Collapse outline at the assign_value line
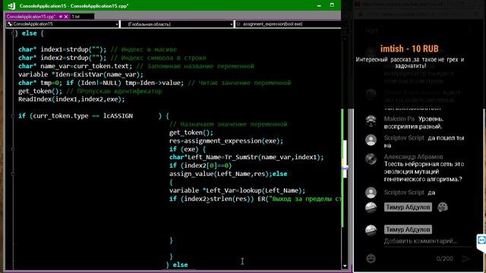The height and width of the screenshot is (273, 486). [x=13, y=174]
